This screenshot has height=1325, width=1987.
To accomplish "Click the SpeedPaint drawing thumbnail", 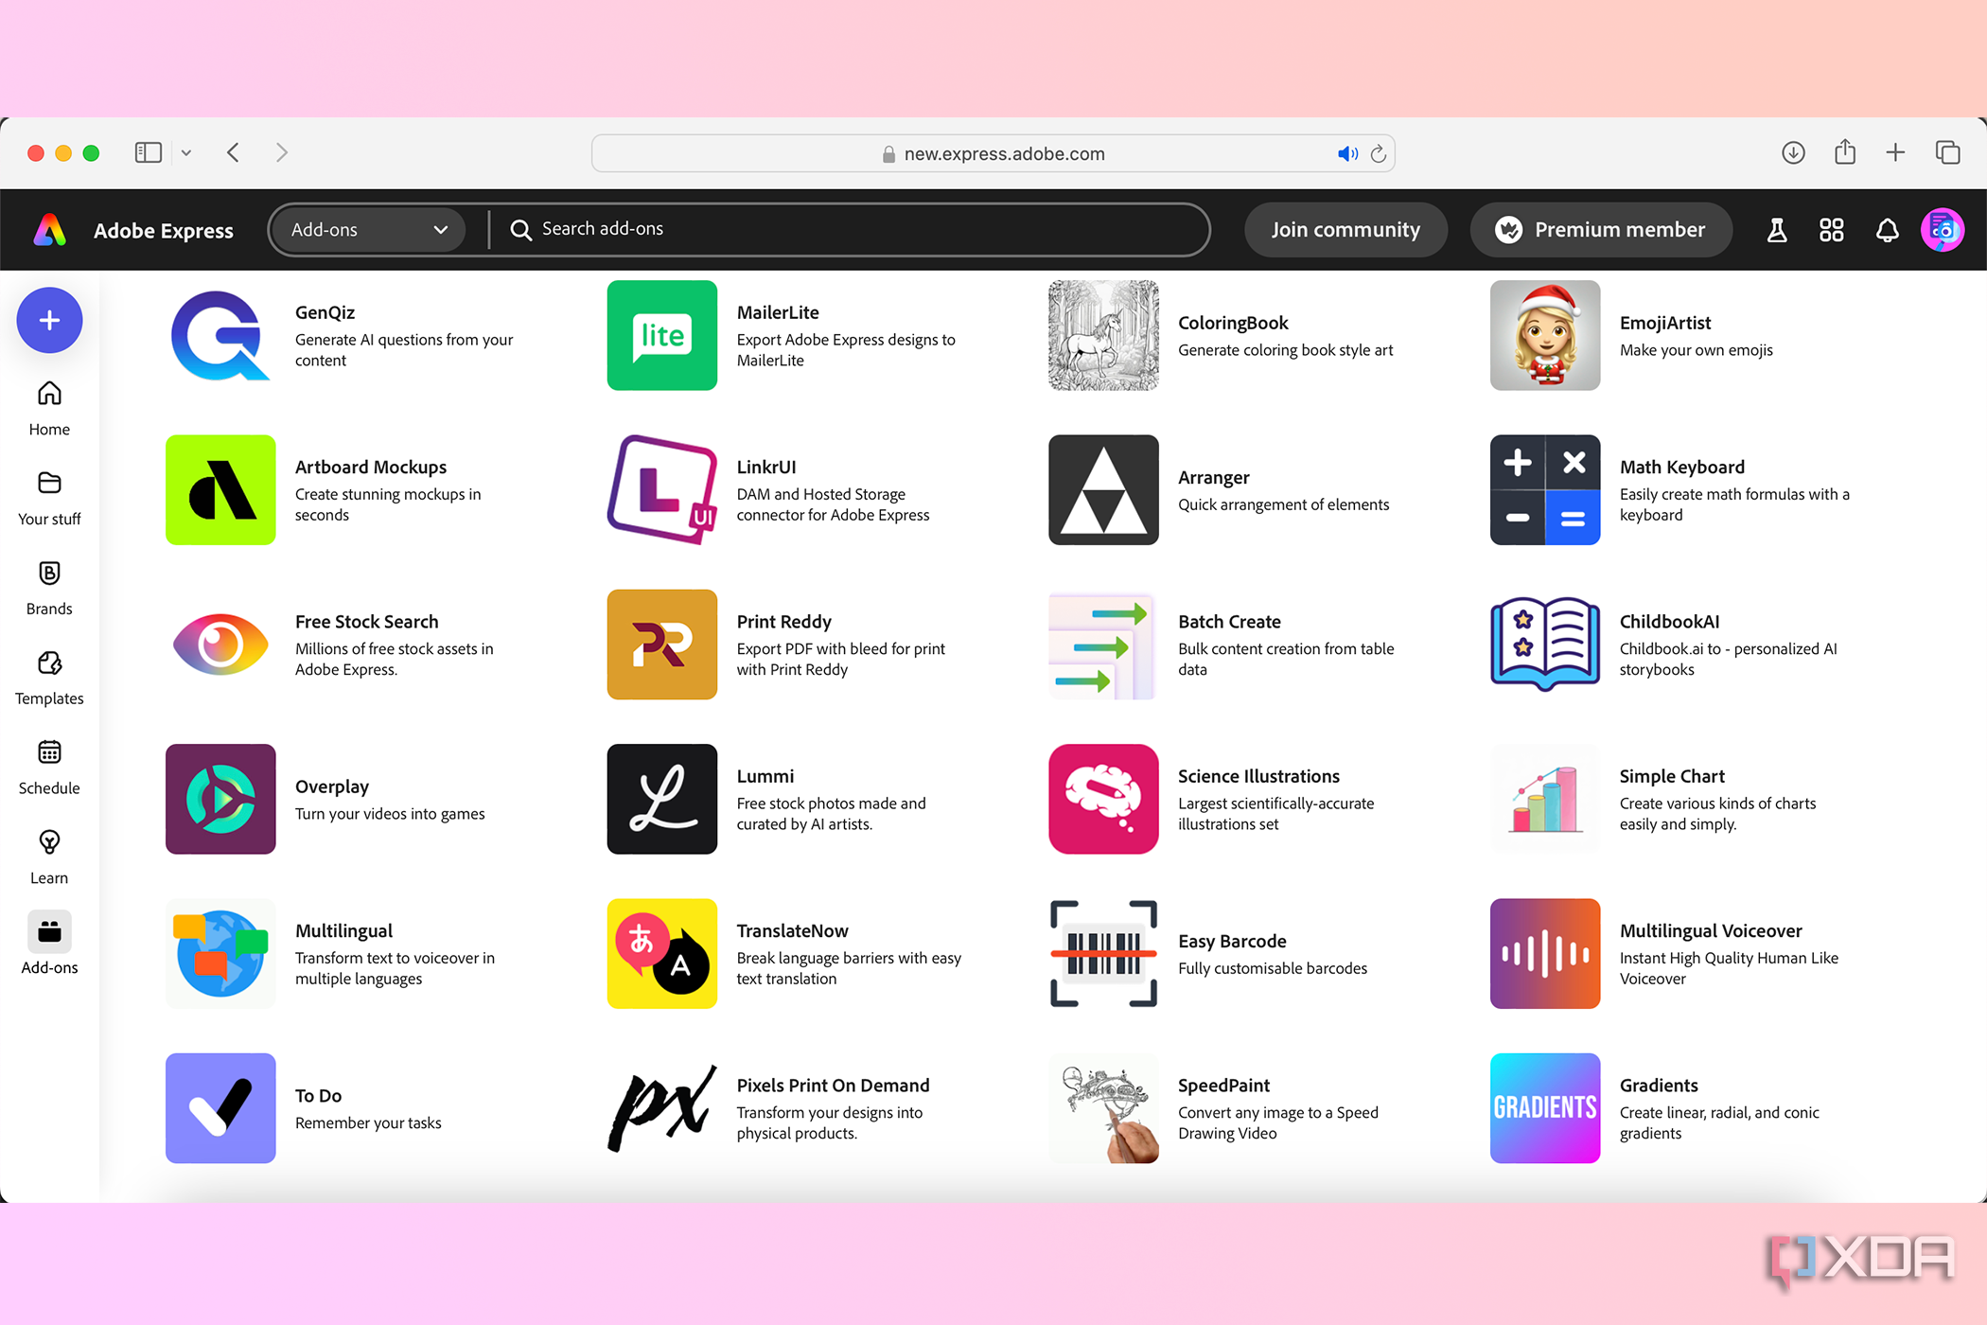I will click(x=1103, y=1108).
